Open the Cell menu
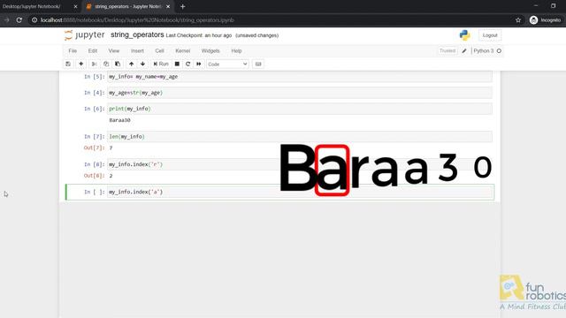Screen dimensions: 566x318 (x=159, y=51)
